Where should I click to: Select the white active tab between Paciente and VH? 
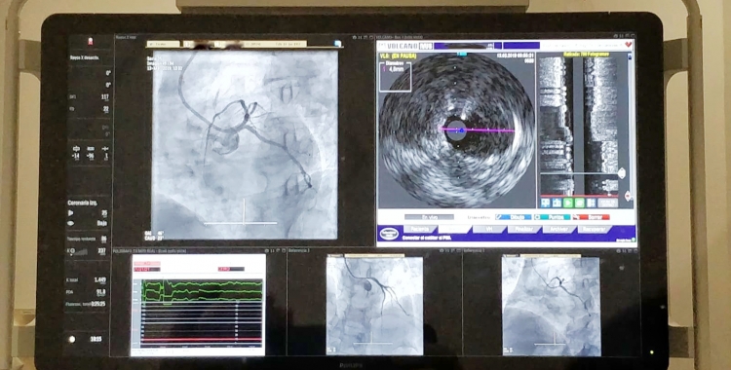tap(454, 230)
